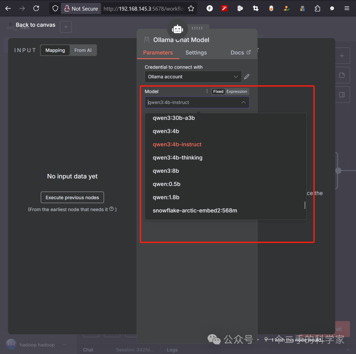
Task: Click the Not Secure lock indicator
Action: (81, 9)
